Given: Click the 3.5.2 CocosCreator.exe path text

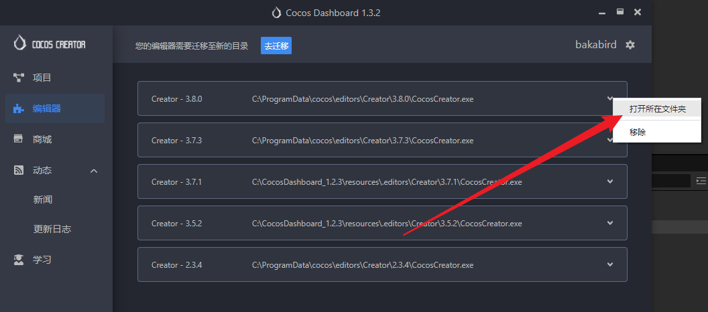Looking at the screenshot, I should point(387,224).
